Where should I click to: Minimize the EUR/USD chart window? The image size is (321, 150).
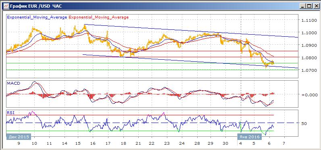click(303, 6)
